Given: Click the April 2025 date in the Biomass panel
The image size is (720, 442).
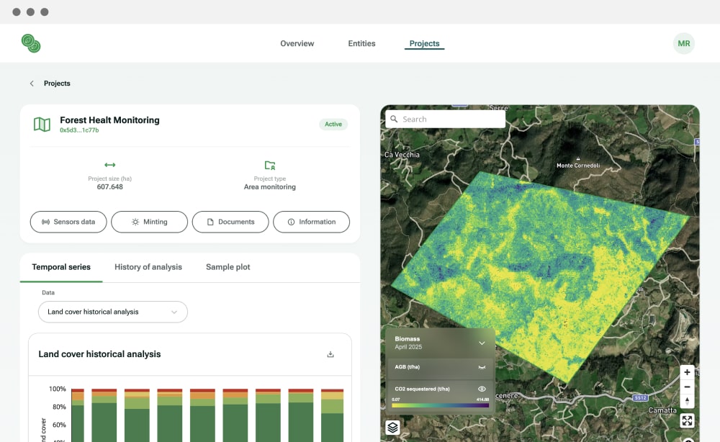Looking at the screenshot, I should (408, 347).
